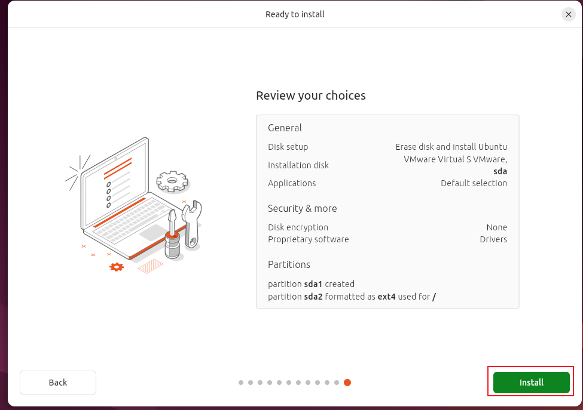The height and width of the screenshot is (410, 583).
Task: Click the "Default selection" applications value
Action: point(474,183)
